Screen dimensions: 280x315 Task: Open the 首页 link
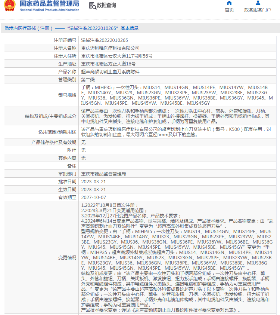tap(229, 10)
